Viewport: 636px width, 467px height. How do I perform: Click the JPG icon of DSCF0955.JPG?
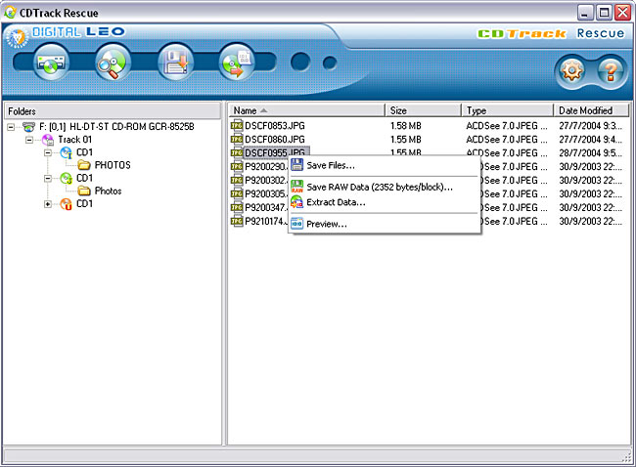tap(237, 152)
